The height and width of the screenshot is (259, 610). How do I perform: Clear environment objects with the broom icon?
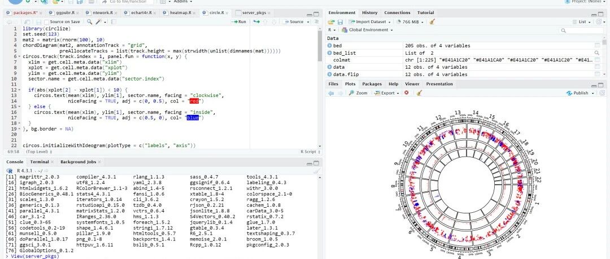[432, 22]
